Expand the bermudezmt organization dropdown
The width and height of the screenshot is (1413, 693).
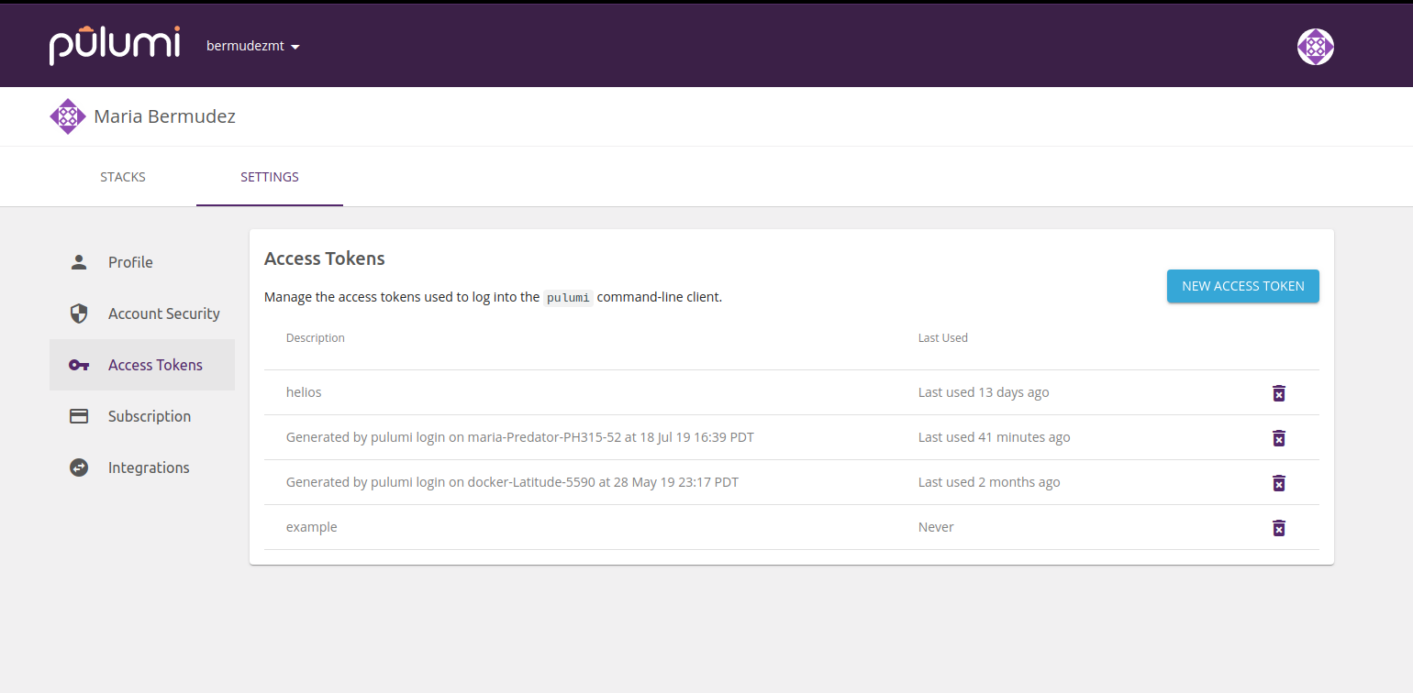coord(253,47)
